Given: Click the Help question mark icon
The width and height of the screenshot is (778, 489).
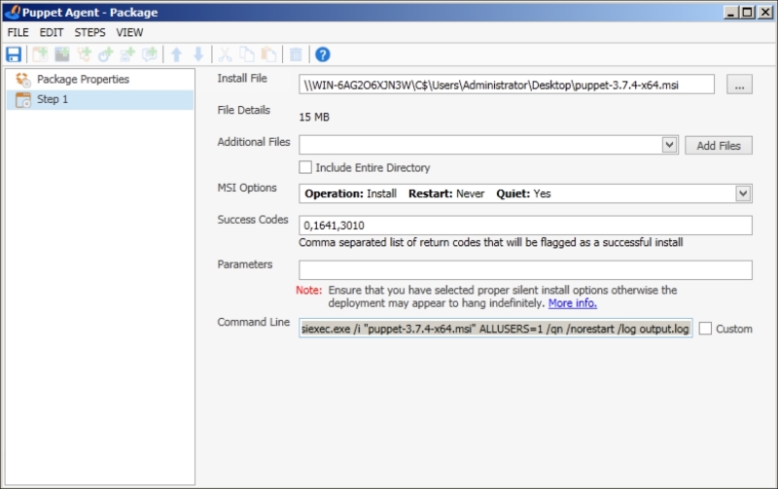Looking at the screenshot, I should (323, 54).
